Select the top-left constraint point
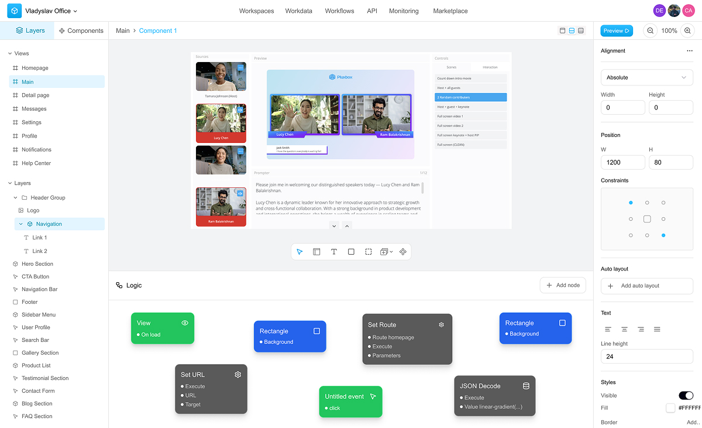Screen dimensions: 702x428 (631, 203)
